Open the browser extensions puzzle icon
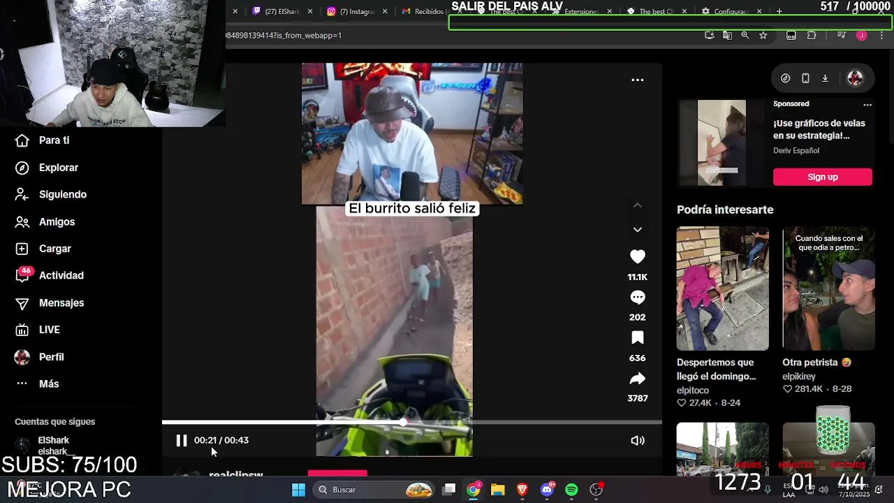The height and width of the screenshot is (503, 894). tap(812, 35)
